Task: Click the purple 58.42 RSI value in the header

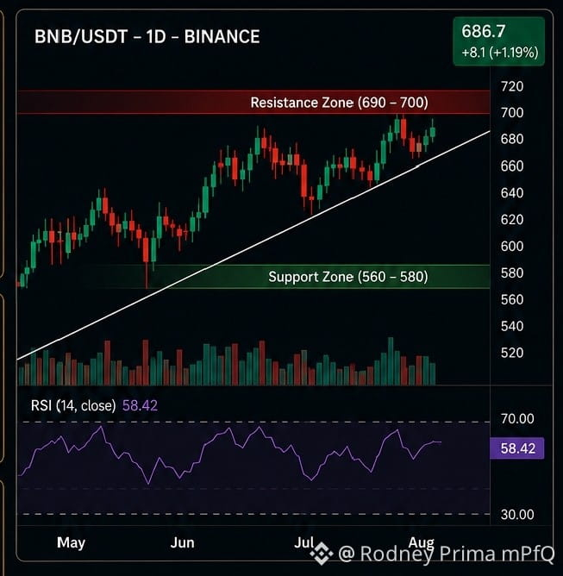Action: 140,405
